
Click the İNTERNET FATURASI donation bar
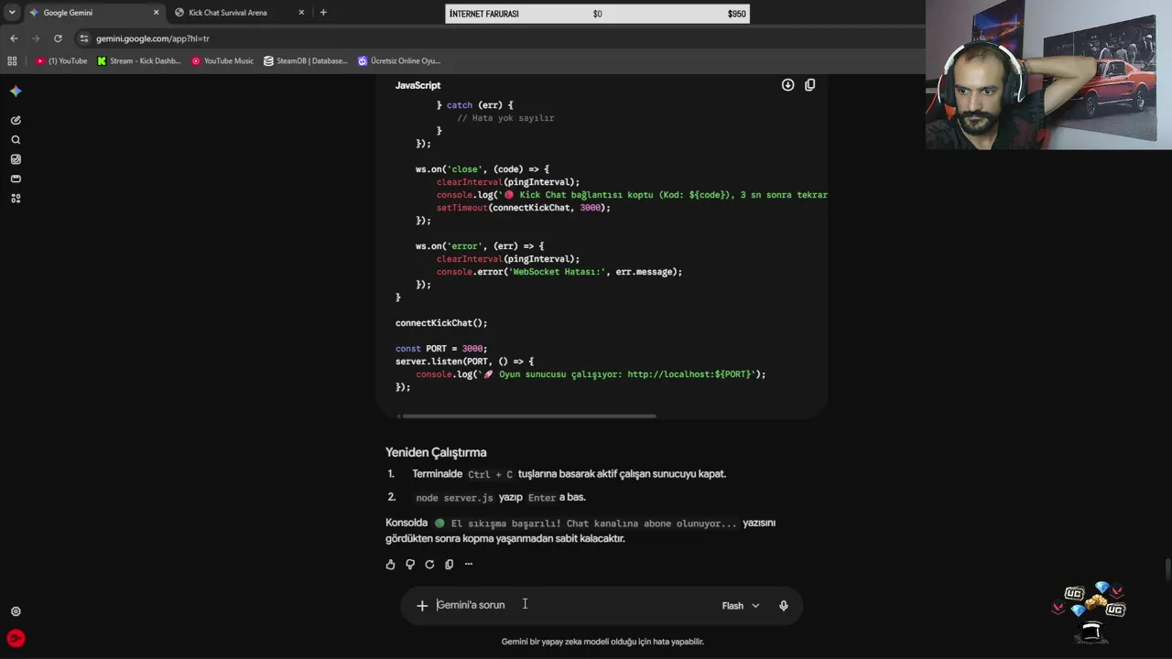click(597, 14)
